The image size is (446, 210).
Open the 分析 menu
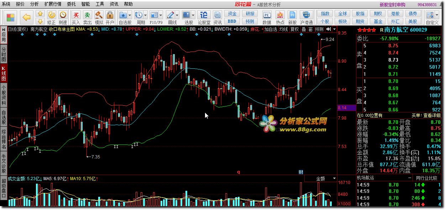click(x=35, y=4)
